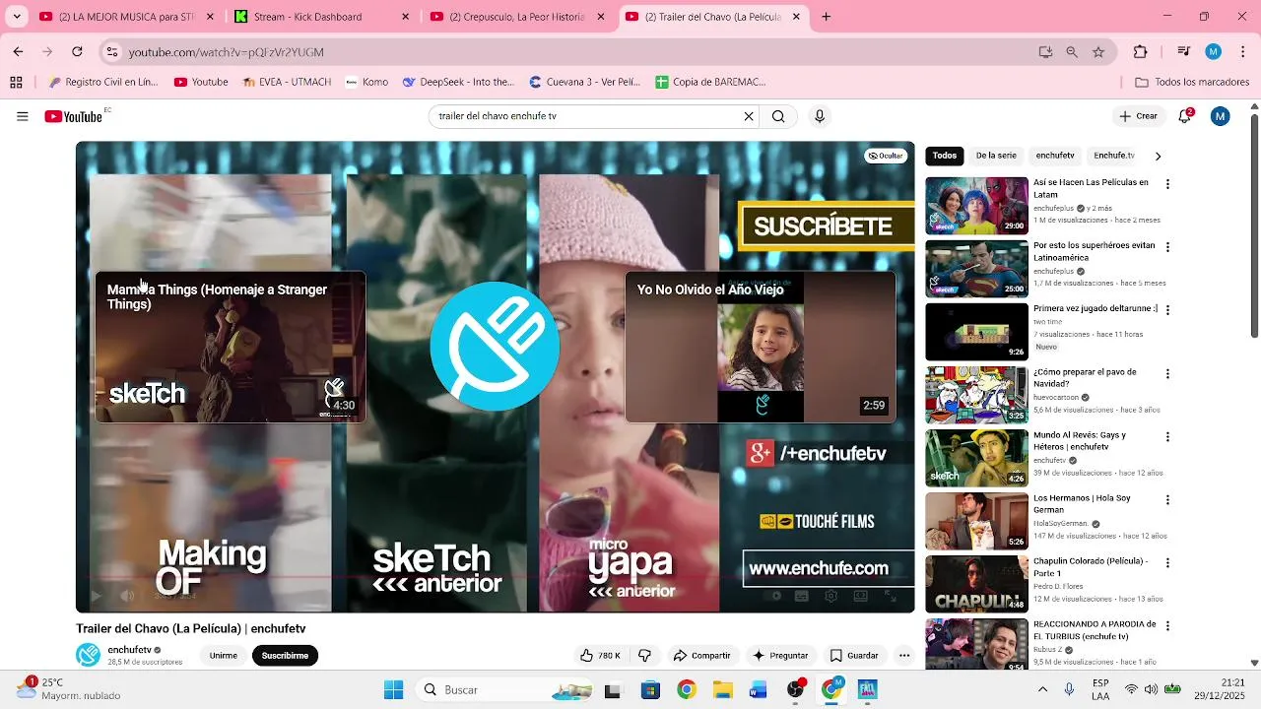Click the YouTube logo home link

tap(74, 116)
